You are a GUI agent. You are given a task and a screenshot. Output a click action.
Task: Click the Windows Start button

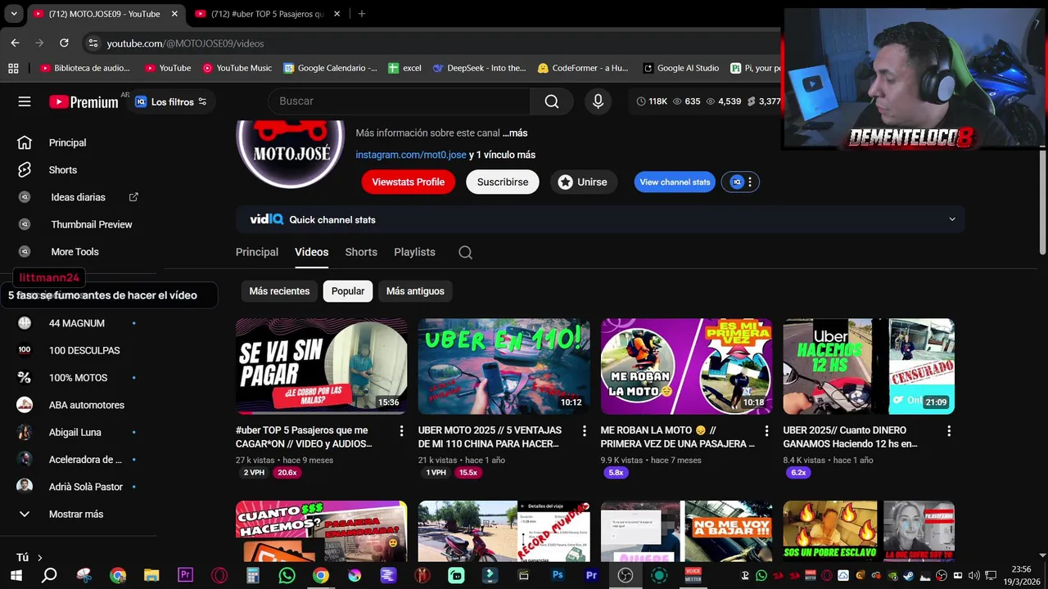(x=16, y=575)
